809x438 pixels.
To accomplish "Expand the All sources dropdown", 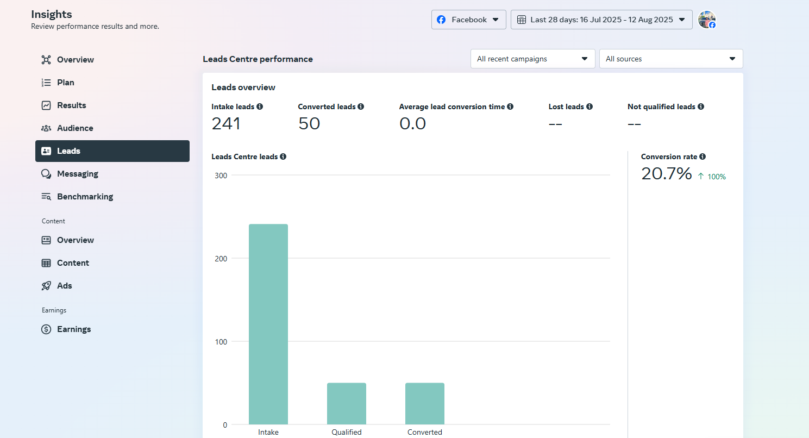I will coord(670,59).
